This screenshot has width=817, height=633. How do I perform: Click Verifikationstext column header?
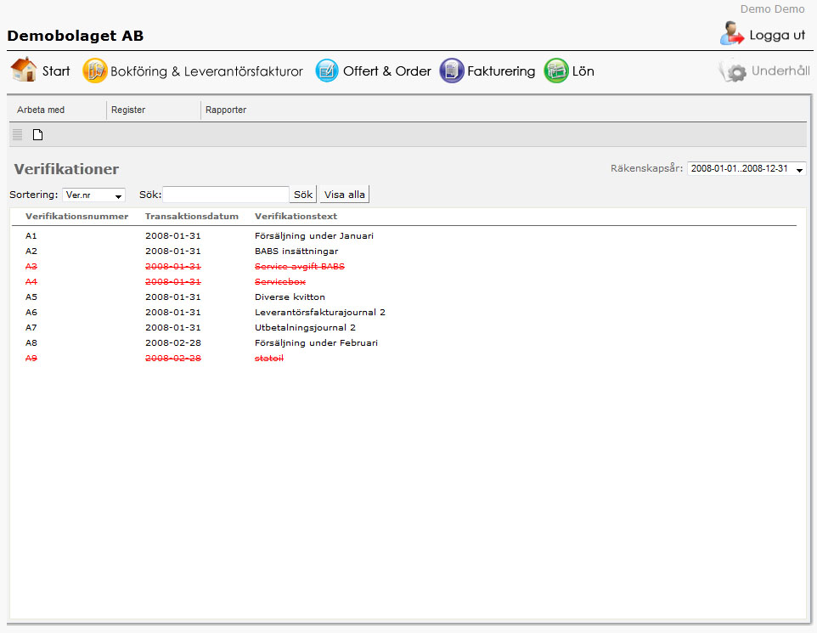[296, 217]
